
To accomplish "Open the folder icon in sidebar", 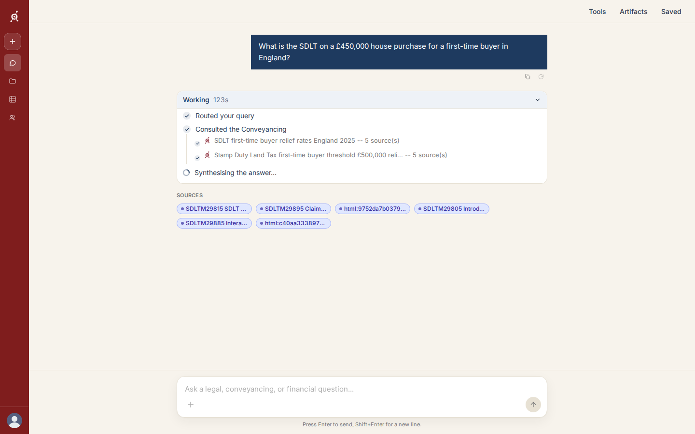I will point(13,81).
